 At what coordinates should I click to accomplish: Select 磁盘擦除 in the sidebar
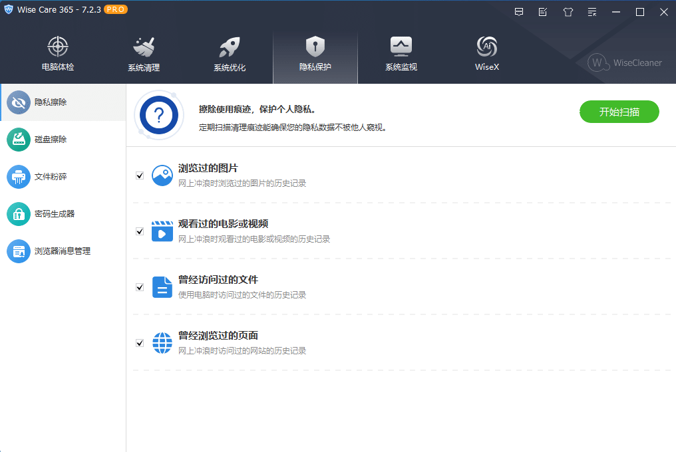coord(51,140)
